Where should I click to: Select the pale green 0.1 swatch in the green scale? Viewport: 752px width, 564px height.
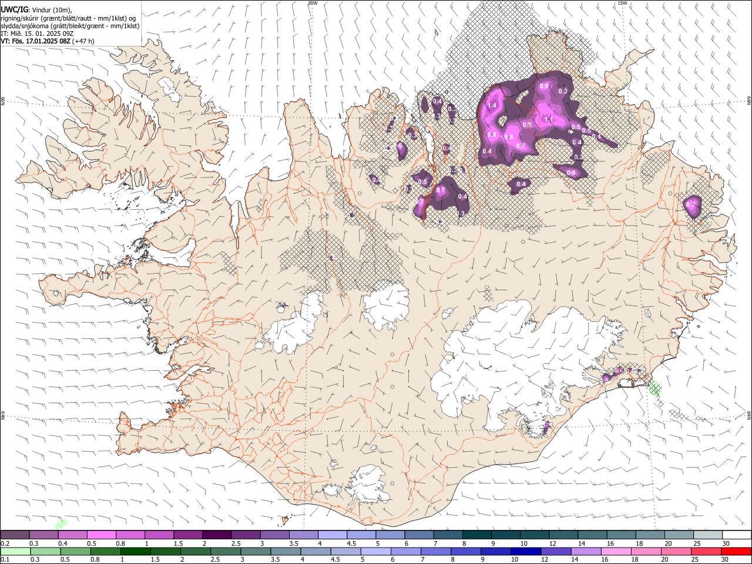point(16,552)
